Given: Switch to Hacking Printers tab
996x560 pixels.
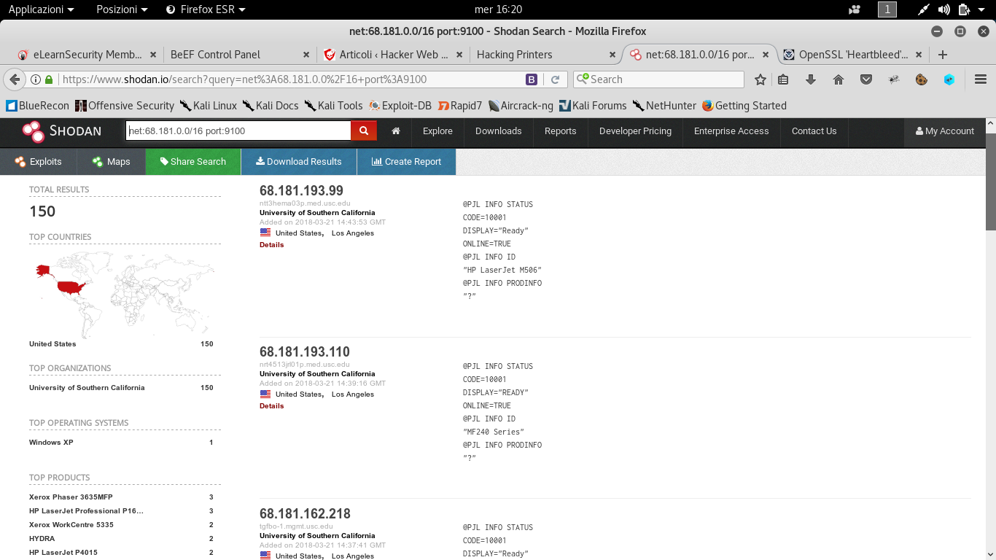Looking at the screenshot, I should click(x=545, y=55).
